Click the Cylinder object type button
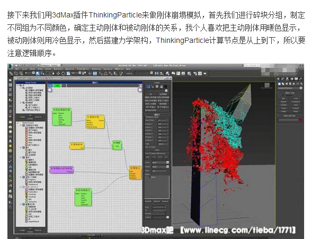The height and width of the screenshot is (239, 311). click(x=283, y=105)
